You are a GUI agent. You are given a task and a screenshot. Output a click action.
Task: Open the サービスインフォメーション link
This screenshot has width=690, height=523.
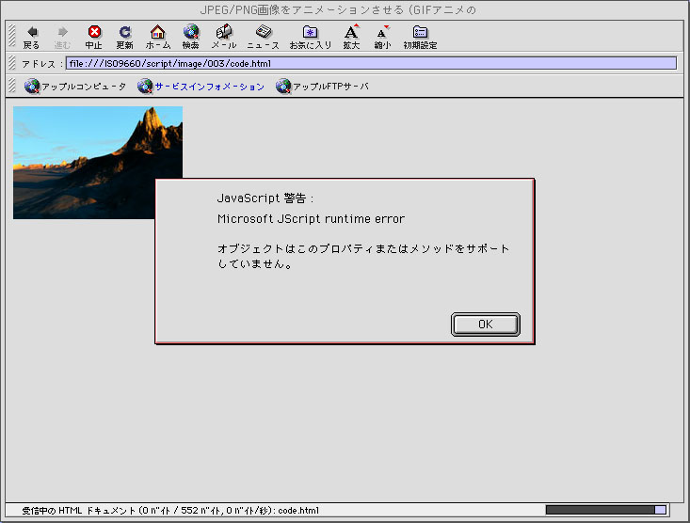coord(210,87)
